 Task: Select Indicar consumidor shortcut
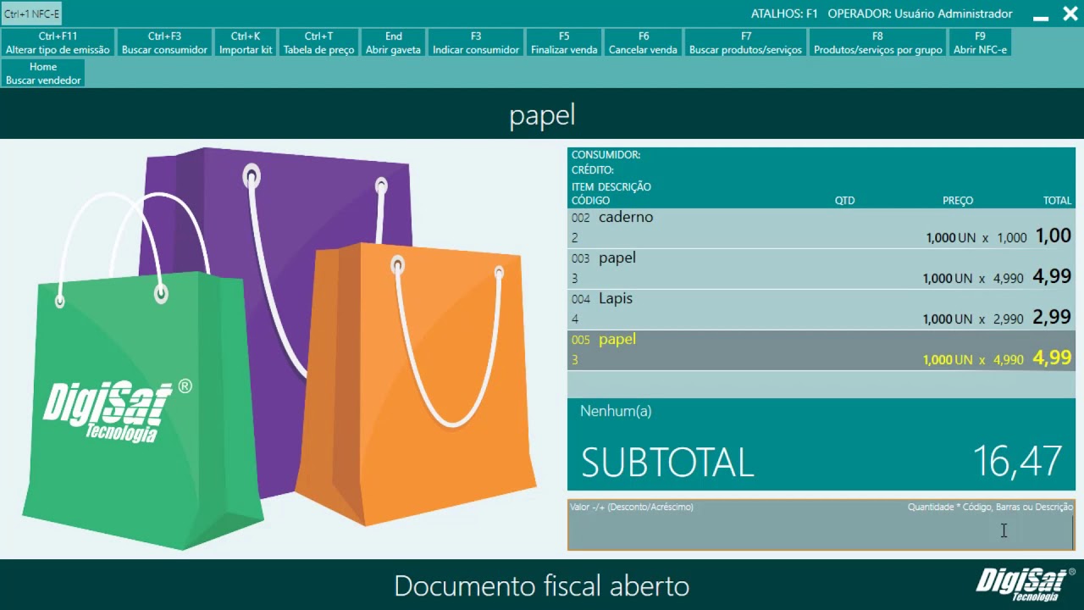click(x=476, y=43)
